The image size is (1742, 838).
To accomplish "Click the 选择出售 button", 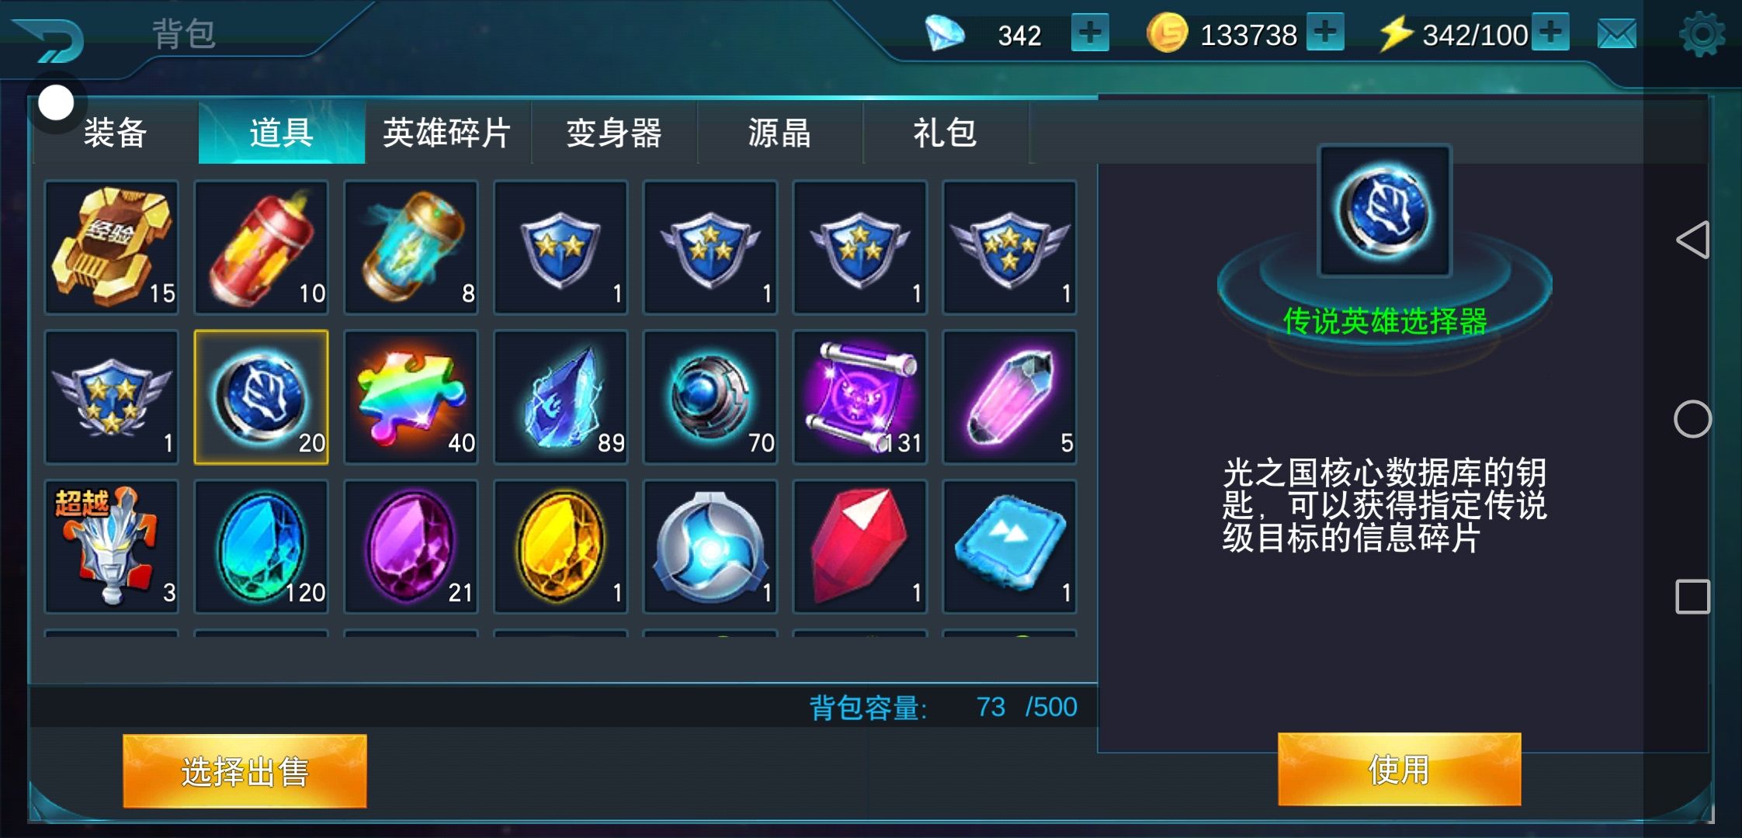I will click(245, 771).
